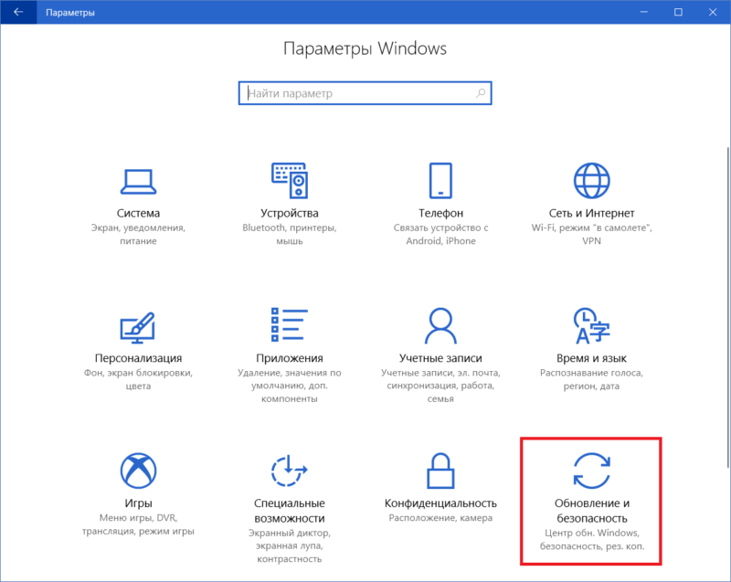The width and height of the screenshot is (731, 582).
Task: Click the Устройства keyboard and speaker icon
Action: [290, 180]
